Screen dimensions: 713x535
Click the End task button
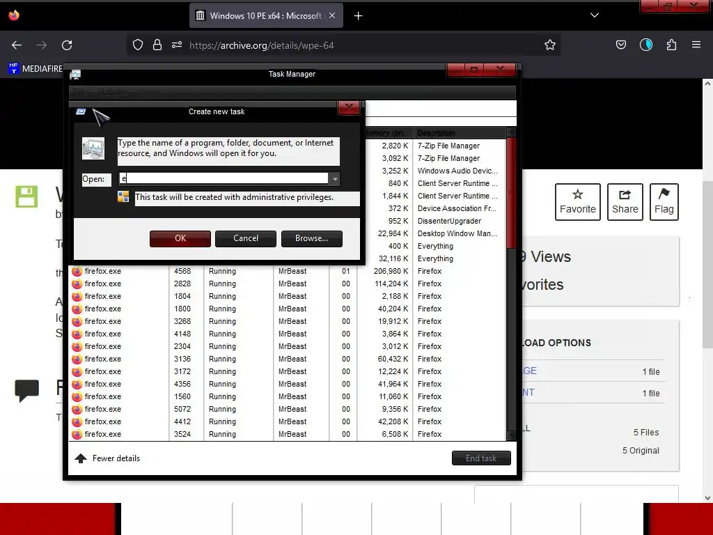click(481, 458)
